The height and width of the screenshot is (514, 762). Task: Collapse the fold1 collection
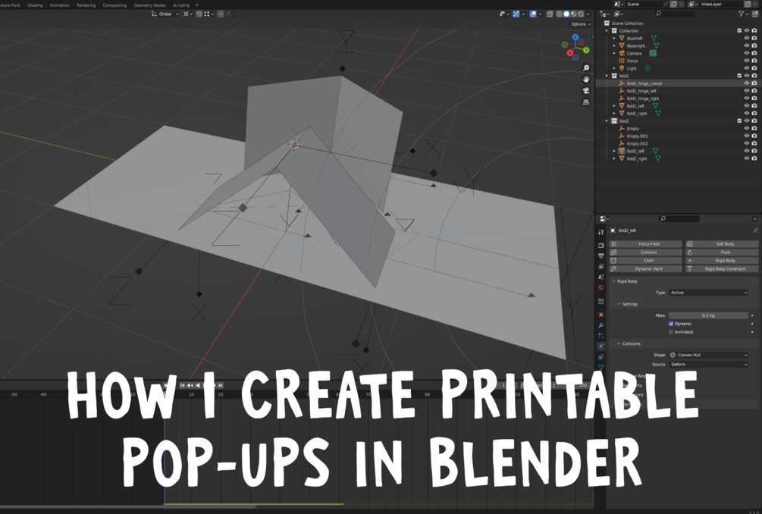607,76
